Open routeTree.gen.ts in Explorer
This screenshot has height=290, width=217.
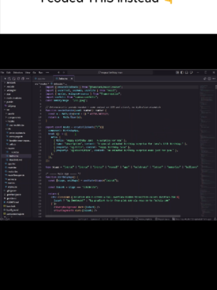click(16, 175)
